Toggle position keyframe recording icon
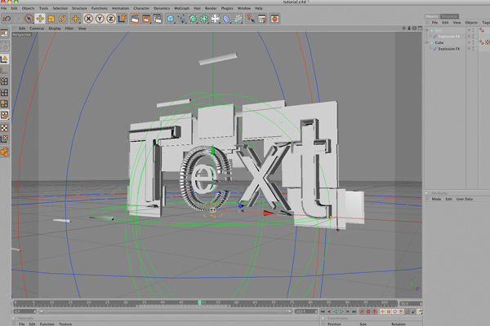Viewport: 490px width, 326px height. (382, 311)
